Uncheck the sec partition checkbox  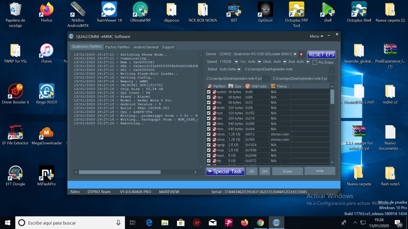209,118
